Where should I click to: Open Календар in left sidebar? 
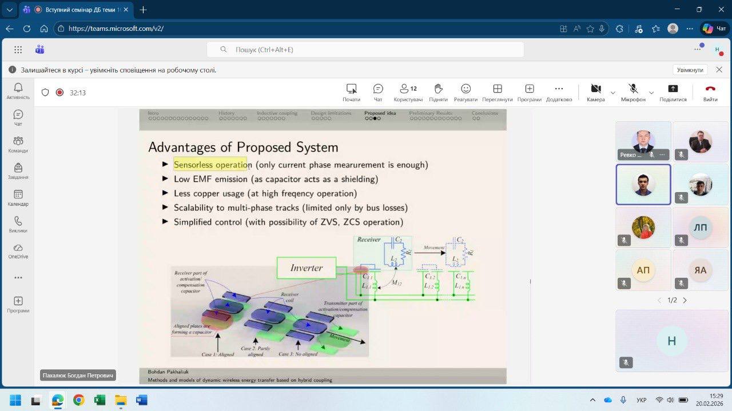pyautogui.click(x=18, y=198)
